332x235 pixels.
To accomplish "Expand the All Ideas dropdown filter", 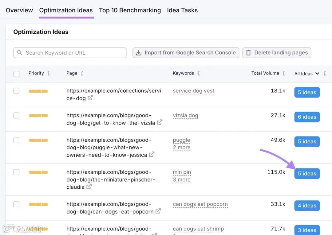I will (307, 74).
